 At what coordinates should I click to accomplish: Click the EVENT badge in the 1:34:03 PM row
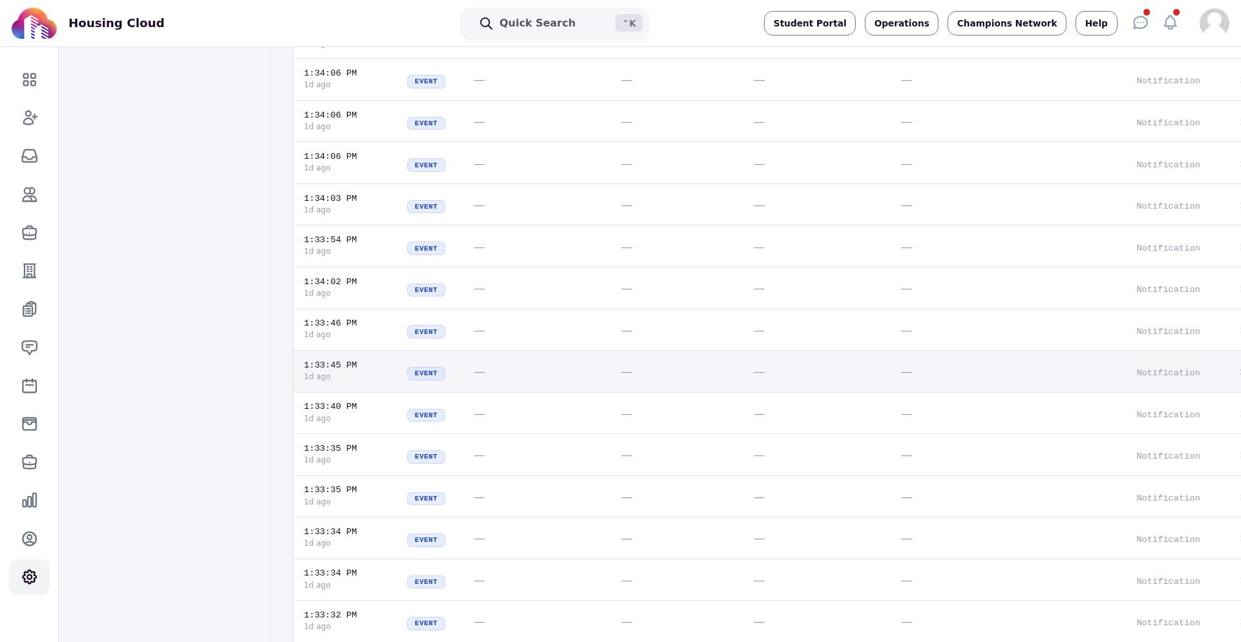[426, 207]
